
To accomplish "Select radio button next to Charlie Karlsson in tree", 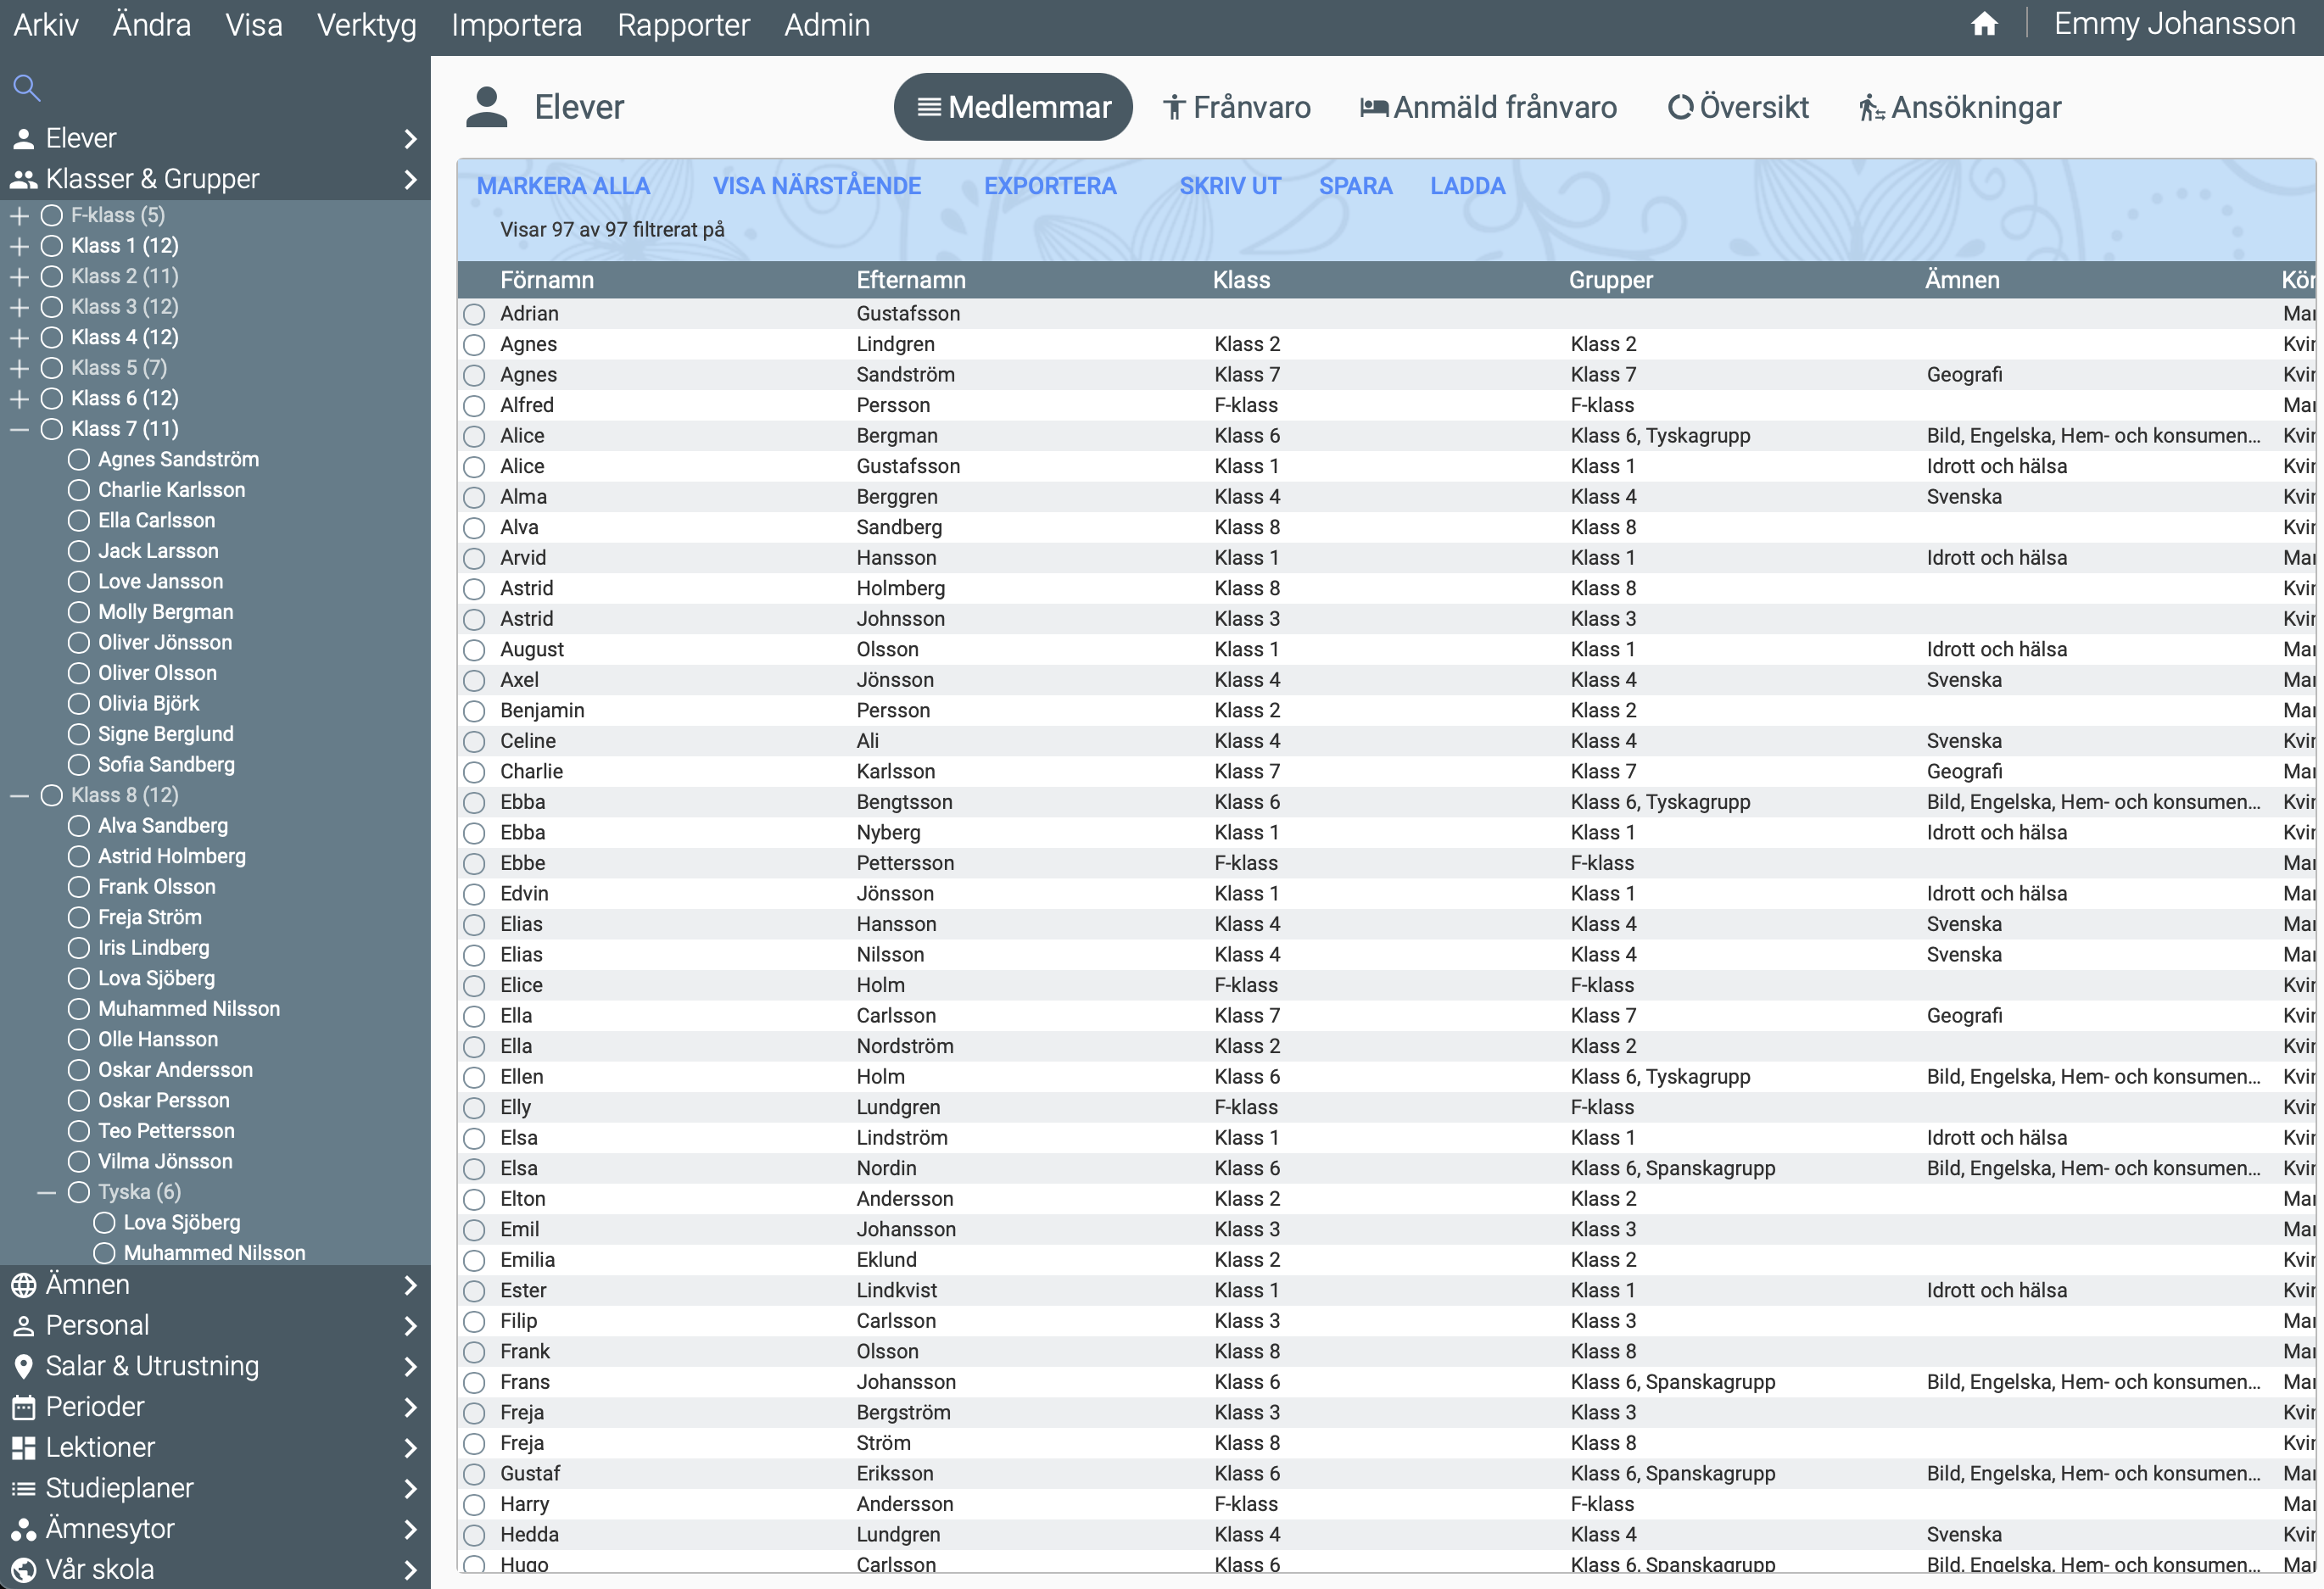I will [x=79, y=490].
